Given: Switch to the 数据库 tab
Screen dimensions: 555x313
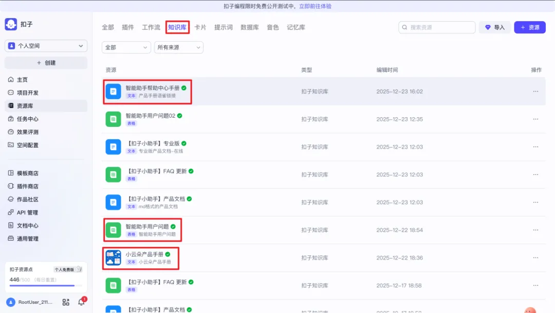Looking at the screenshot, I should tap(250, 27).
